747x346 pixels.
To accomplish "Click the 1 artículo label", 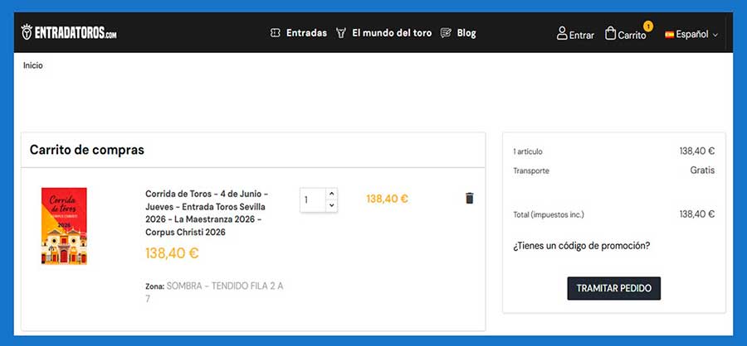I will tap(528, 151).
